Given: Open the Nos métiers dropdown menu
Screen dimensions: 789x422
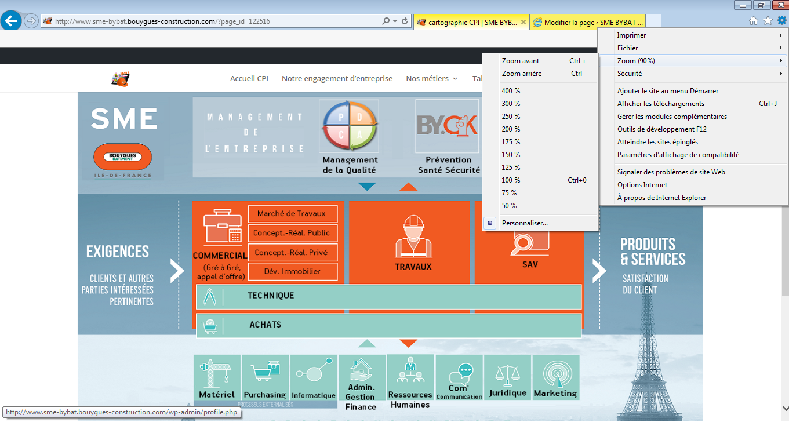Looking at the screenshot, I should (x=431, y=79).
